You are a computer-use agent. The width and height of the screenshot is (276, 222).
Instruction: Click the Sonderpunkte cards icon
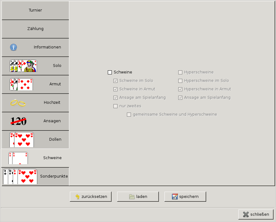20,177
